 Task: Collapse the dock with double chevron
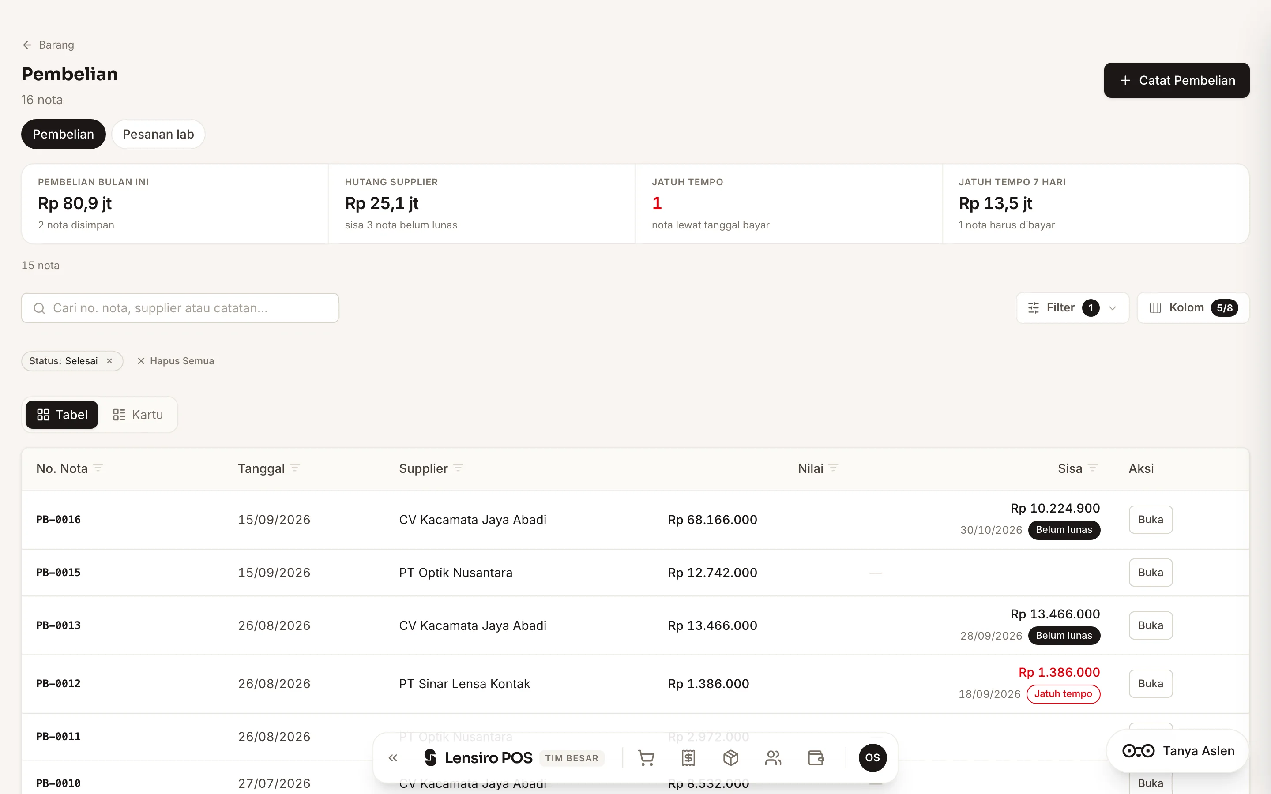[x=393, y=758]
